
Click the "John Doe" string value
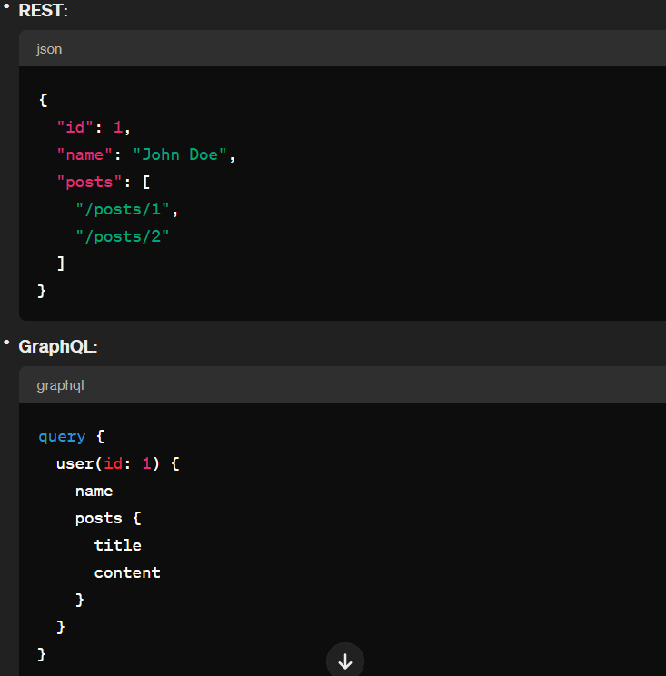click(180, 154)
